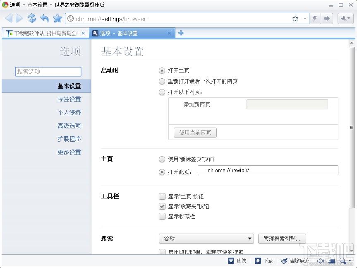The height and width of the screenshot is (268, 357).
Task: Click the scrollbar up arrow
Action: 352,43
